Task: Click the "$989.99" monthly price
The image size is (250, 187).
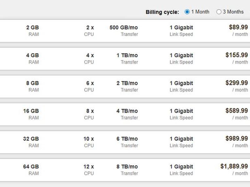Action: click(x=237, y=138)
